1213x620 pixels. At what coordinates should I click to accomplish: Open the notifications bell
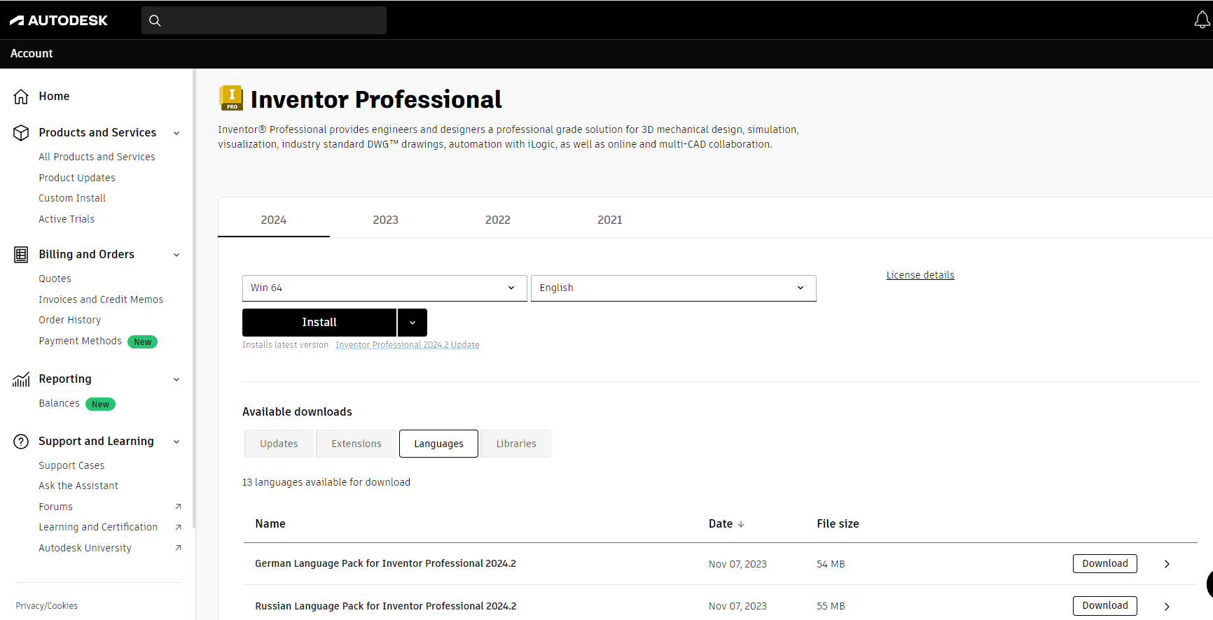[x=1202, y=20]
